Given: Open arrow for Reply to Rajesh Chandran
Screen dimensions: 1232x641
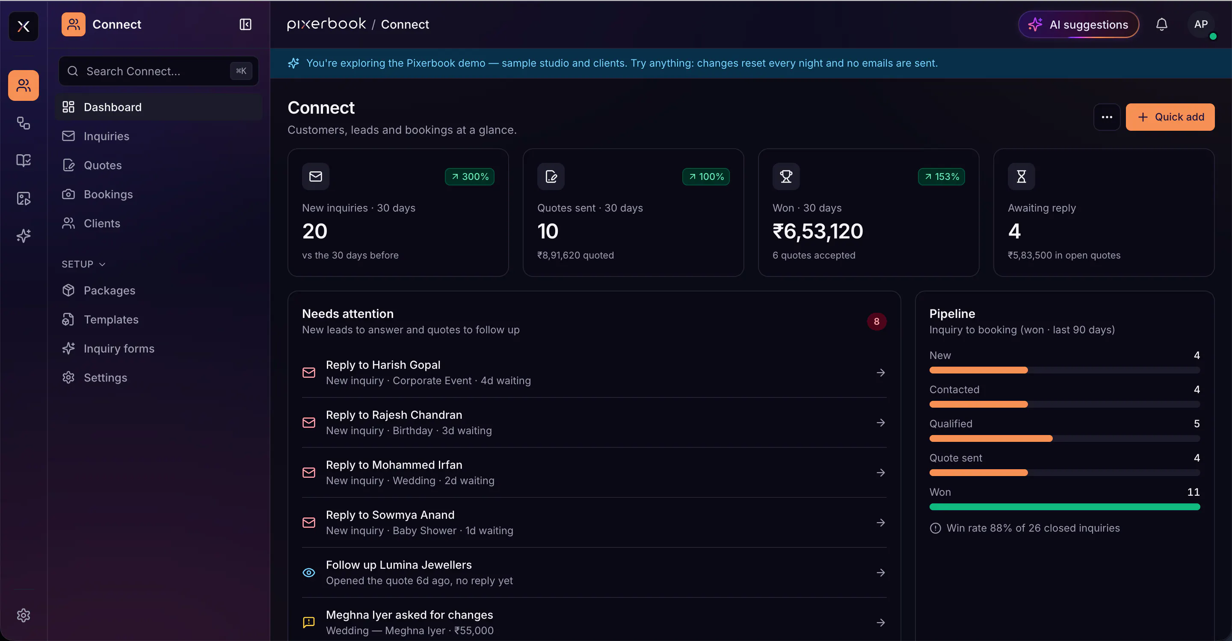Looking at the screenshot, I should click(880, 423).
